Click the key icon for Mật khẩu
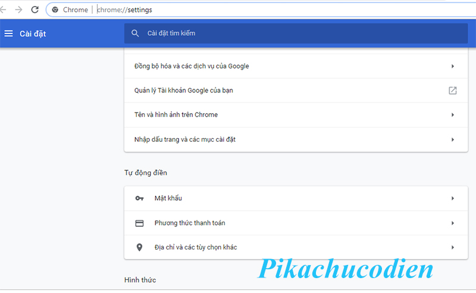Screen dimensions: 476x293 click(x=139, y=198)
